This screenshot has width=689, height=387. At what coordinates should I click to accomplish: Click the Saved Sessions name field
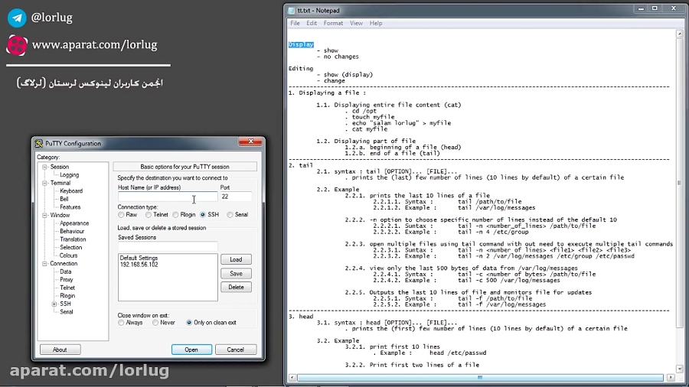[168, 246]
